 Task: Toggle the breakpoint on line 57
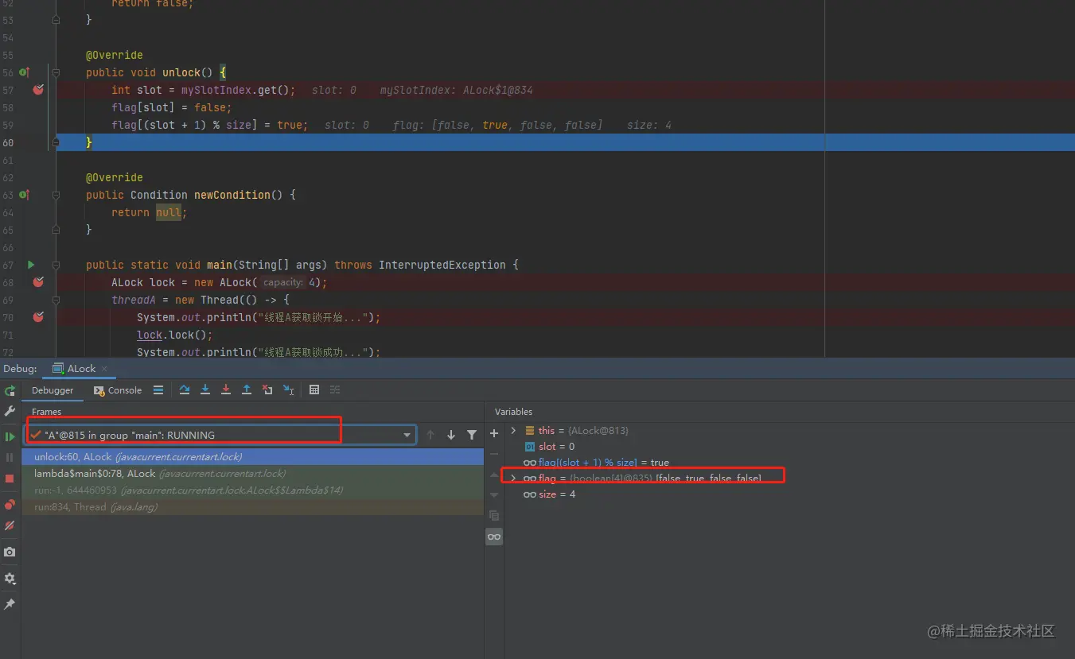37,90
